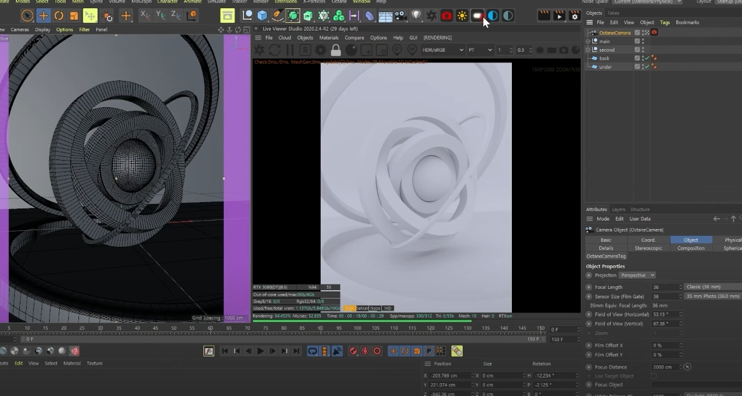Add a Camera object from toolbar
The height and width of the screenshot is (396, 742).
[x=400, y=16]
